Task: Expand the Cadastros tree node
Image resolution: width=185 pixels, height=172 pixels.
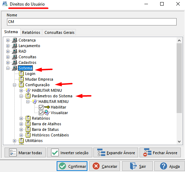Action: tap(8, 62)
